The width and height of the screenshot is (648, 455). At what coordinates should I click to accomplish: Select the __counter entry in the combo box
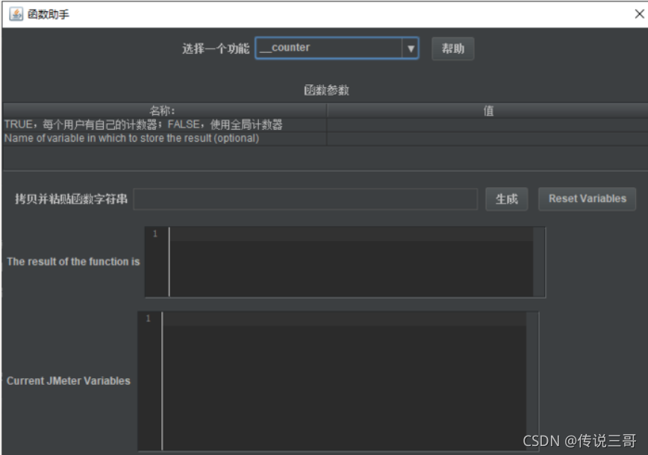[x=314, y=48]
